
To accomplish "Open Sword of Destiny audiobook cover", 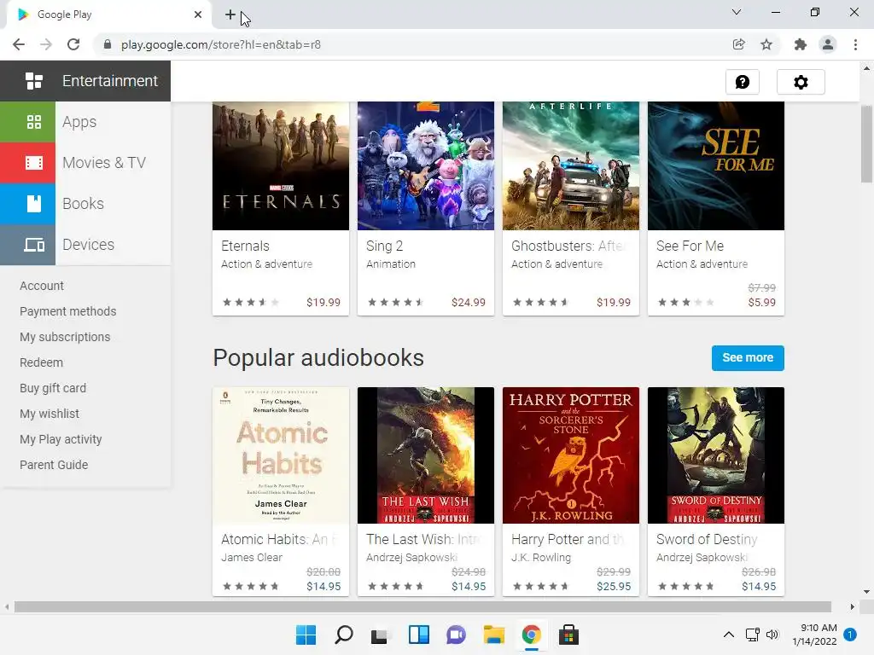I will click(716, 455).
